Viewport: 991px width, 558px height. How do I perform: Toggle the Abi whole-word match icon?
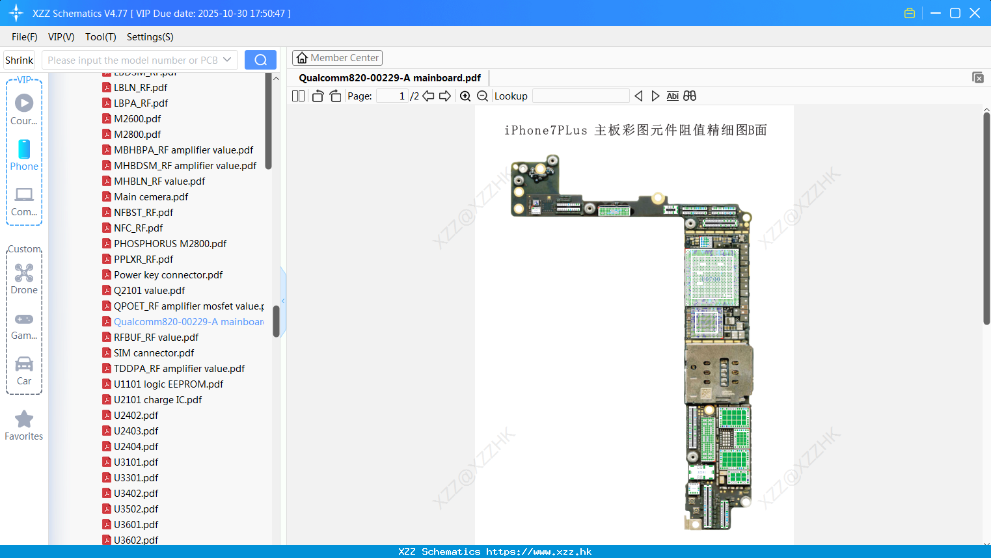pos(673,96)
